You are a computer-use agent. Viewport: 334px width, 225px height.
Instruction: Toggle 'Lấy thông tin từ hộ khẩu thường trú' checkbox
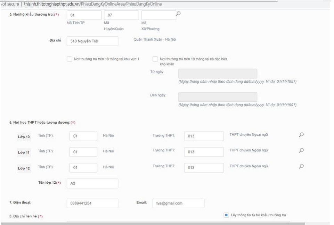pos(226,215)
